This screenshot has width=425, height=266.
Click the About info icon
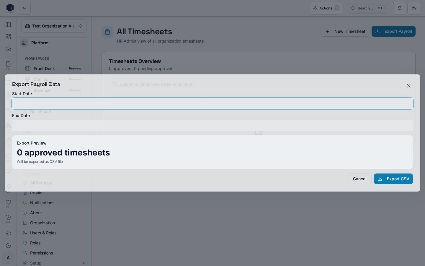point(25,213)
